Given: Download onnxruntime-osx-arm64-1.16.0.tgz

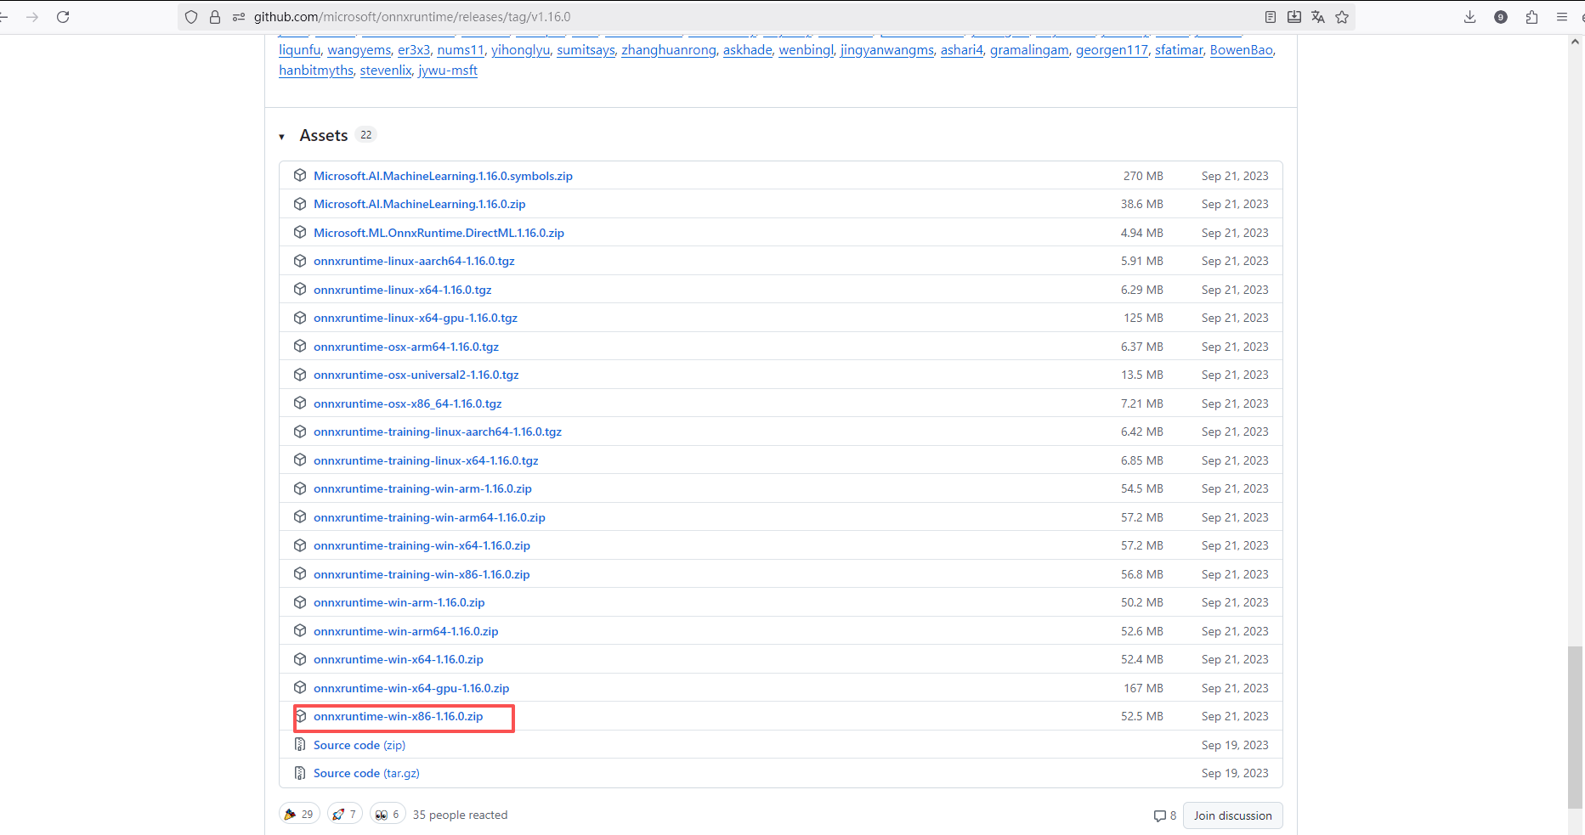Looking at the screenshot, I should click(406, 347).
